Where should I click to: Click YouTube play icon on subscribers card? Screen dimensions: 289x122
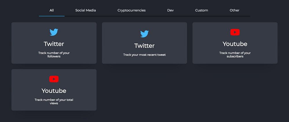pos(235,32)
